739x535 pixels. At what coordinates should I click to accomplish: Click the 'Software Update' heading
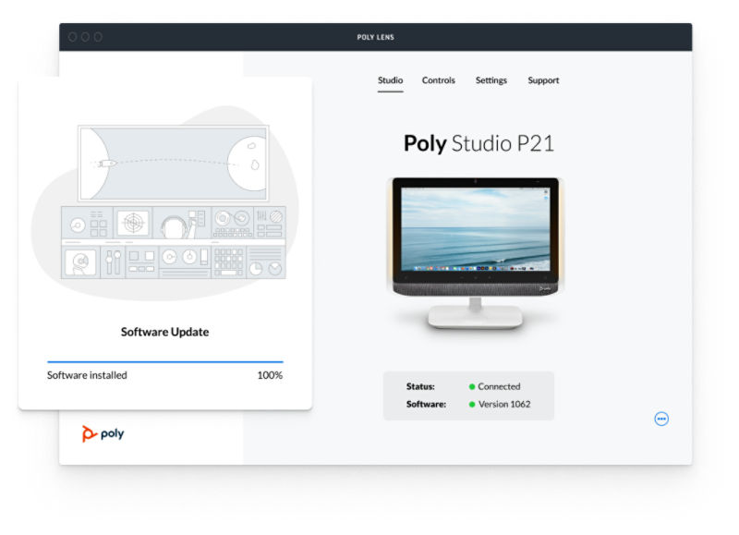(x=165, y=332)
